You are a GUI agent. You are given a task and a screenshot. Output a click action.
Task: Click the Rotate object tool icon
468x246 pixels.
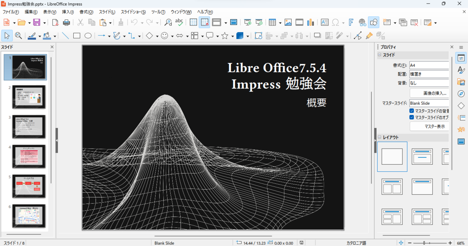coord(258,36)
